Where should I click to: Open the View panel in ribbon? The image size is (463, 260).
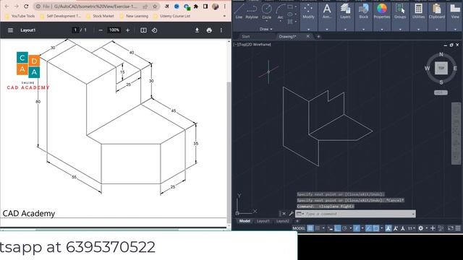tap(455, 12)
